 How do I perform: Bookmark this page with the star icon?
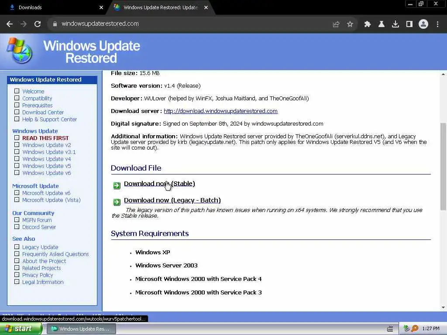[350, 24]
